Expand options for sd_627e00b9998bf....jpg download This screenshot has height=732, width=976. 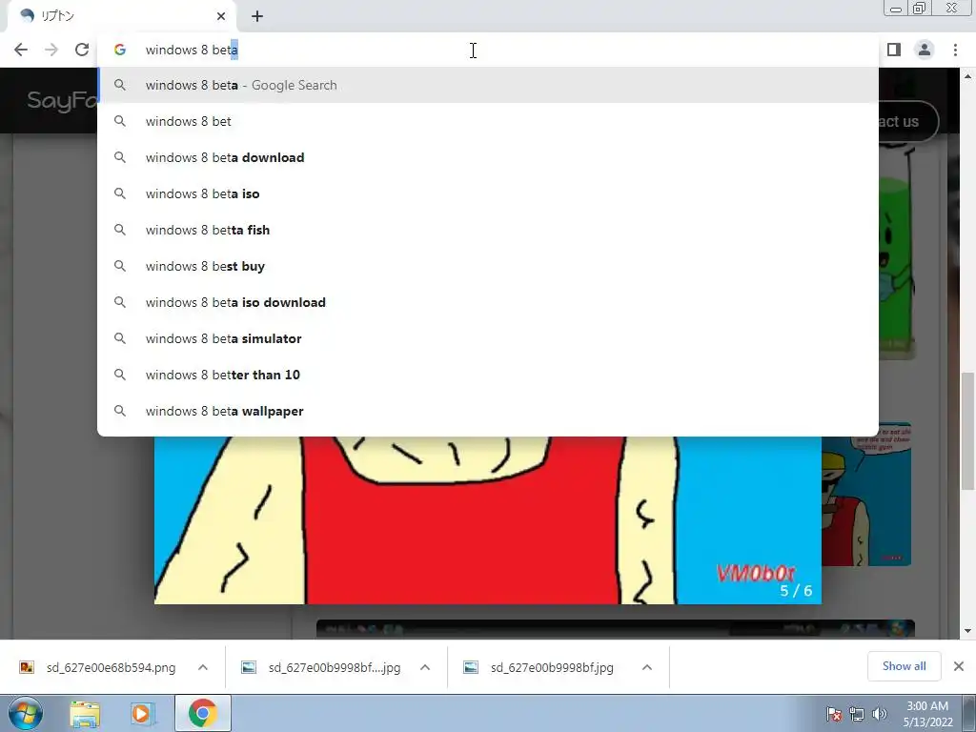[x=425, y=667]
